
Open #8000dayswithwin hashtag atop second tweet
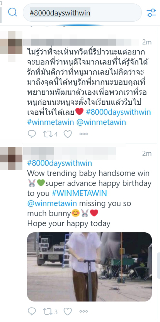(60, 163)
